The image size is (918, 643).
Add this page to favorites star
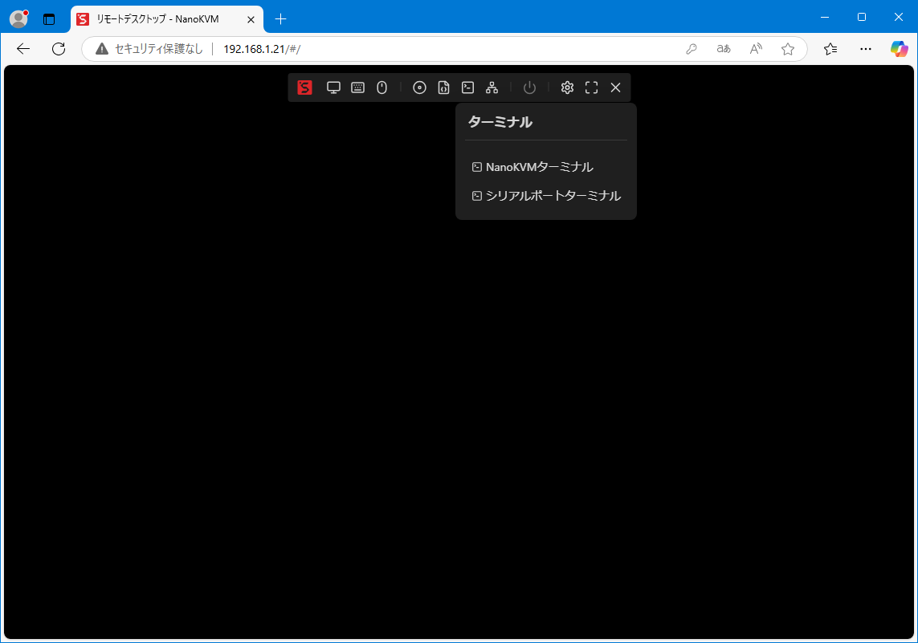[788, 49]
